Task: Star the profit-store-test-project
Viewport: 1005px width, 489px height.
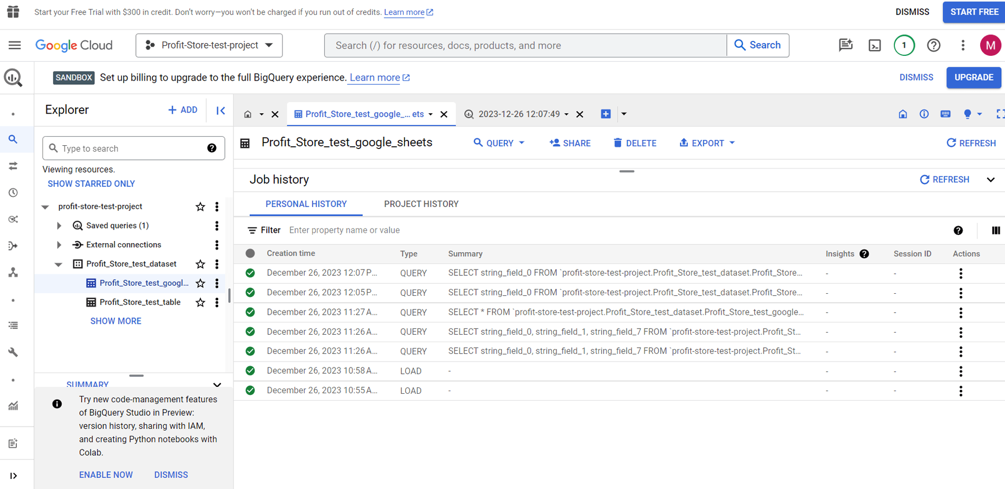Action: pos(200,207)
